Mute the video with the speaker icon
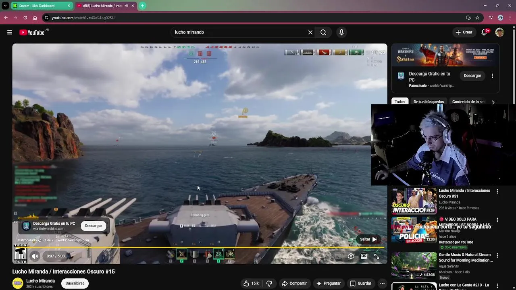 pos(35,256)
